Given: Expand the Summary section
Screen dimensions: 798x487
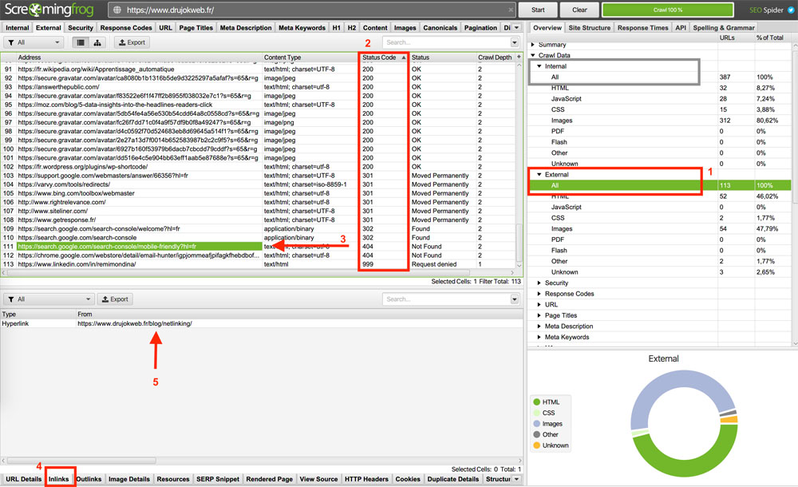Looking at the screenshot, I should (x=533, y=45).
